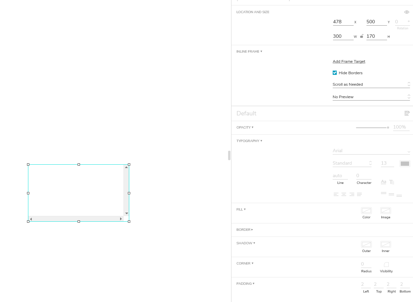The width and height of the screenshot is (413, 302).
Task: Lock the width-height aspect ratio
Action: point(361,35)
